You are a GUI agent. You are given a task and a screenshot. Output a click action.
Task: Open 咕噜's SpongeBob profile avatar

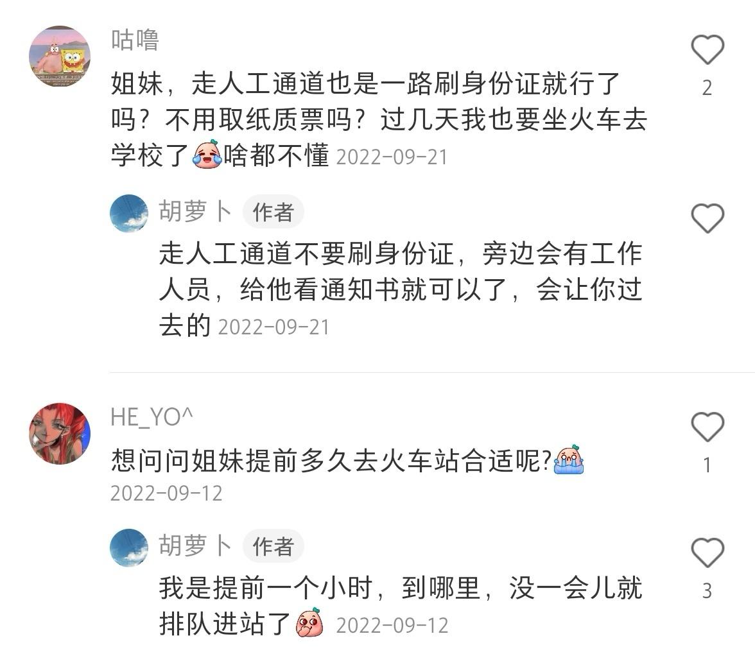(60, 56)
